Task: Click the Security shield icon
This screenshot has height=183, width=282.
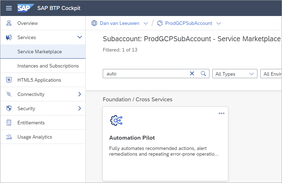Action: click(9, 108)
